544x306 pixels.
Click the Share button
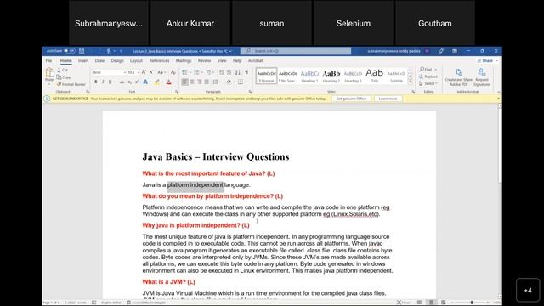click(x=487, y=60)
